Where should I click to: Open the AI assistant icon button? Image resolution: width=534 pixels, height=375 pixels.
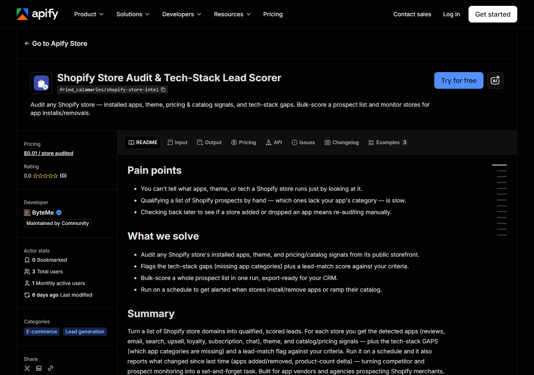(495, 80)
